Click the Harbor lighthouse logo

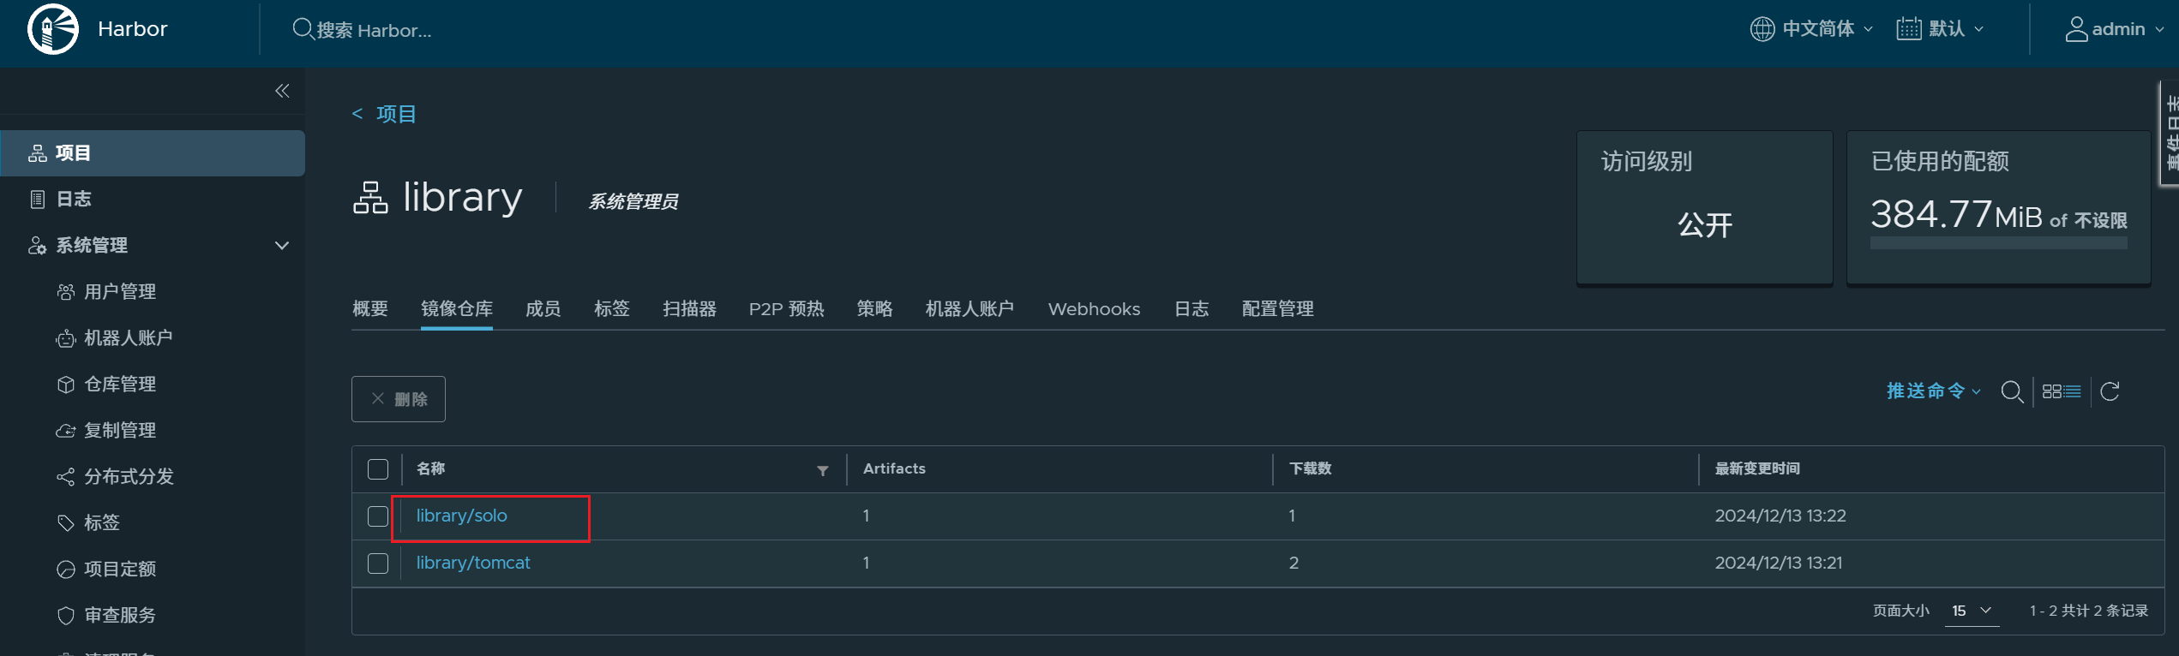[x=53, y=29]
